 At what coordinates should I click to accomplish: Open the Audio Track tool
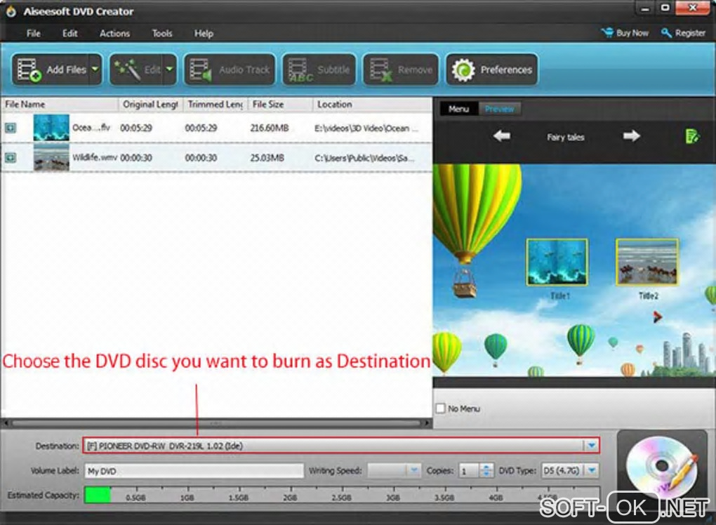(x=230, y=69)
